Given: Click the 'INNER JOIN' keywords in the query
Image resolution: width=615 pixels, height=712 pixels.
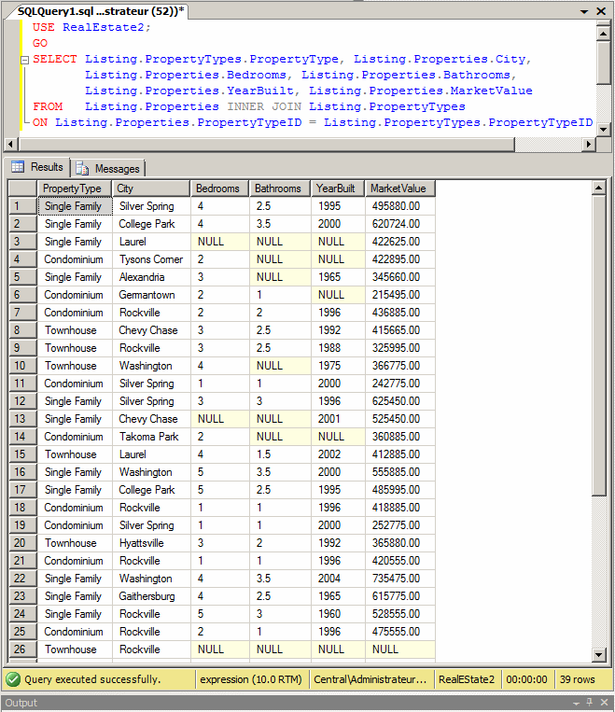Looking at the screenshot, I should coord(264,106).
